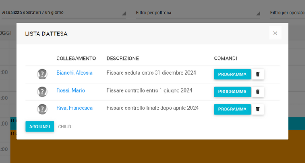Viewport: 305px width, 163px height.
Task: Click the LISTA D'ATTESA dialog title
Action: [46, 34]
